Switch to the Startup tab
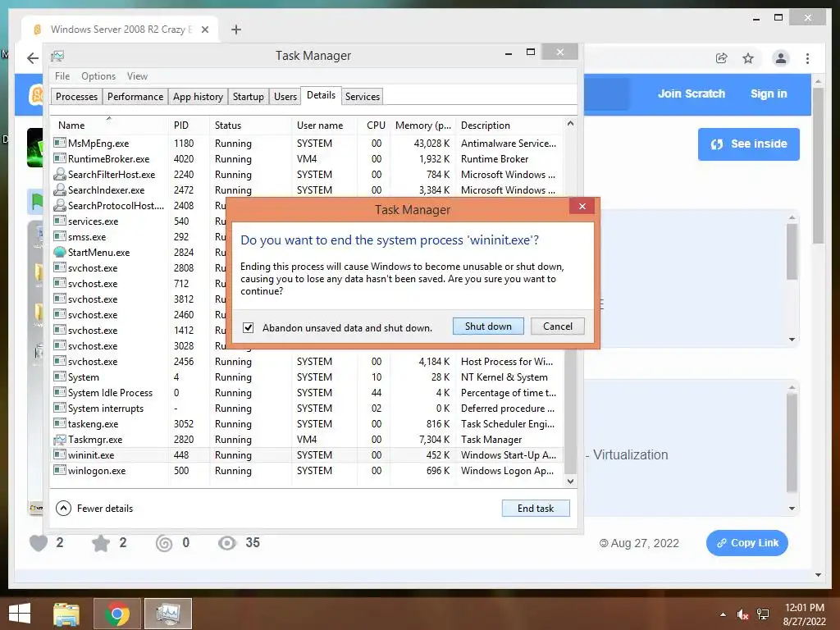Screen dimensions: 840x630 (x=248, y=97)
